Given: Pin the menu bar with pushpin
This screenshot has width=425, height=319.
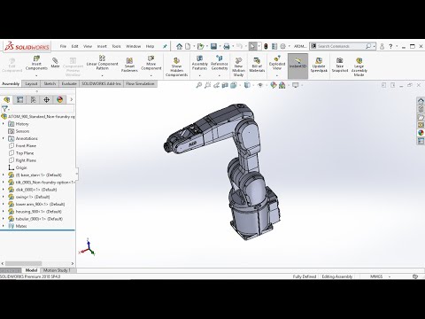Looking at the screenshot, I should [165, 46].
